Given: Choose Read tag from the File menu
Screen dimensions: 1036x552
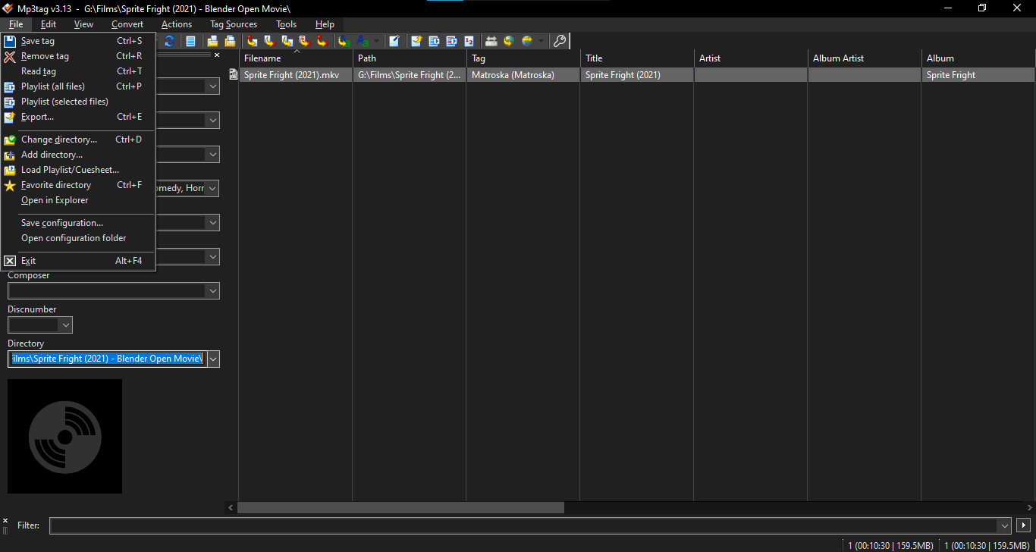Looking at the screenshot, I should pos(78,71).
